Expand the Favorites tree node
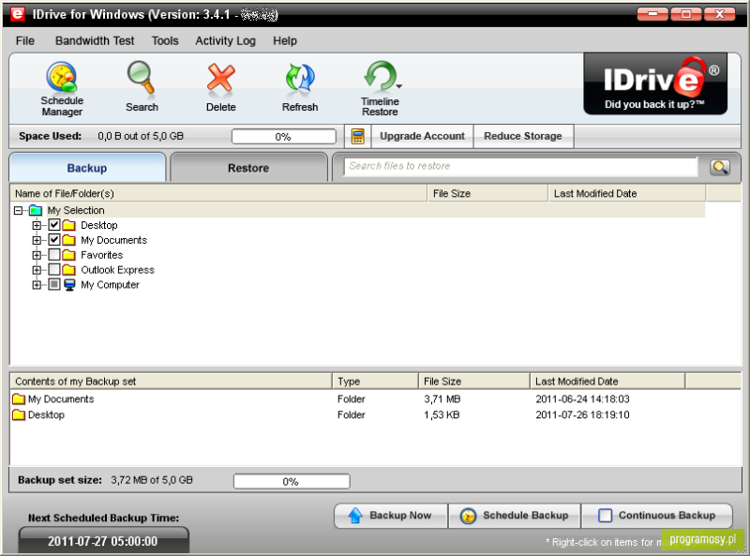This screenshot has height=556, width=750. point(37,255)
